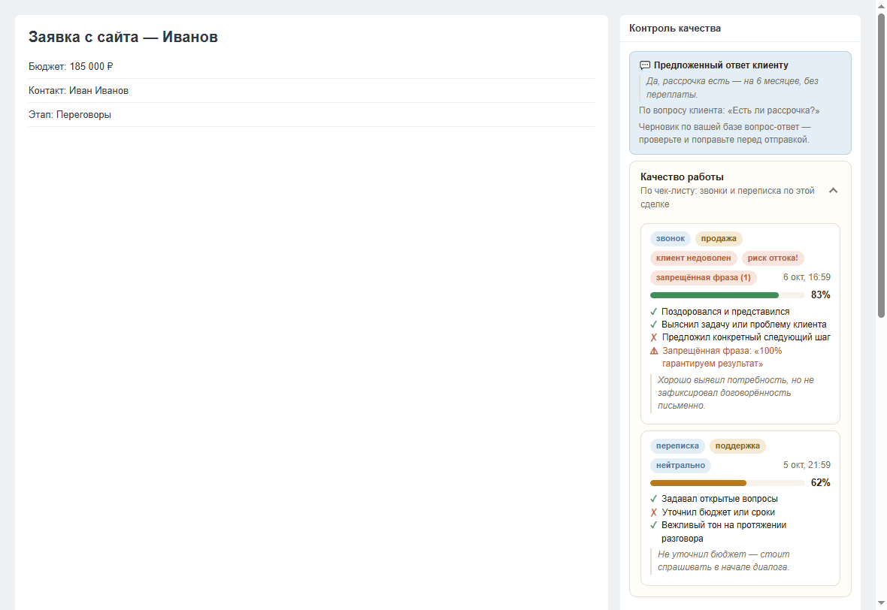Image resolution: width=887 pixels, height=610 pixels.
Task: Click the note starting Черновик по вашей базе вопрос-ответ
Action: click(x=725, y=134)
